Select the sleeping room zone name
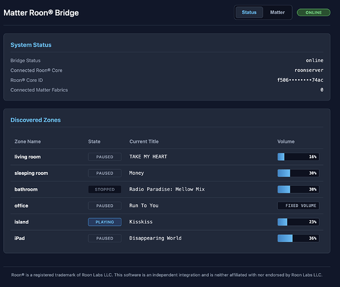The width and height of the screenshot is (340, 287). pos(31,173)
